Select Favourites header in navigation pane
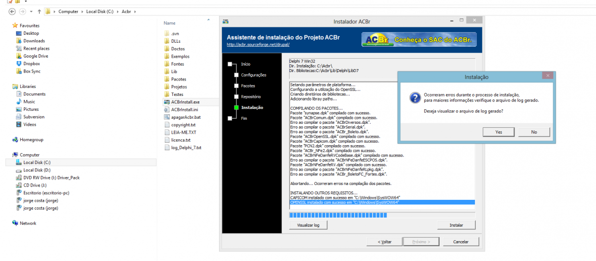Viewport: 596px width, 261px height. 29,25
